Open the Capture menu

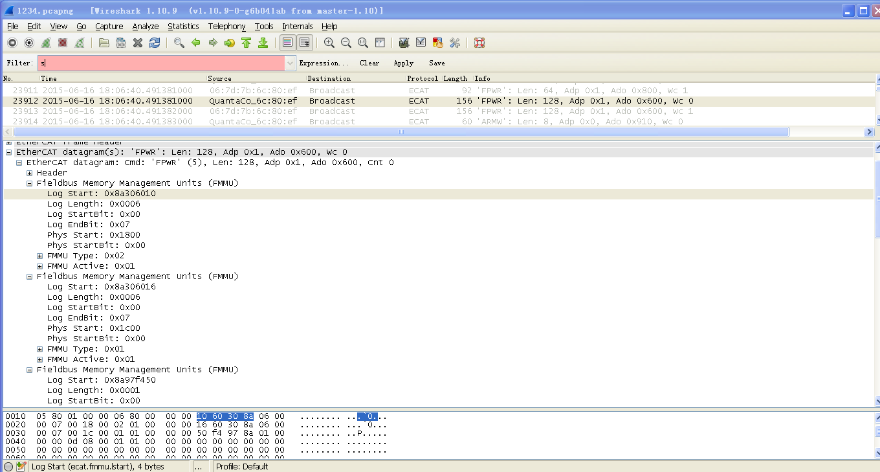[x=109, y=27]
